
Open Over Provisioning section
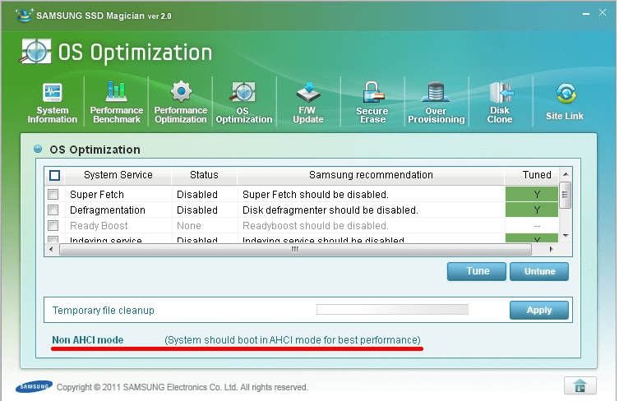click(437, 103)
